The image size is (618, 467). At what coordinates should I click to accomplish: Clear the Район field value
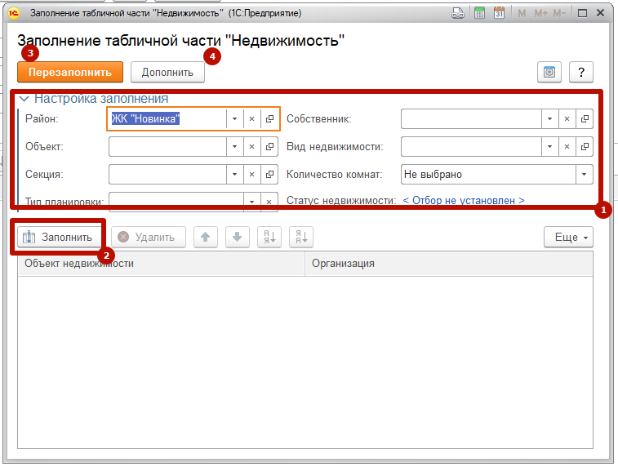[251, 119]
